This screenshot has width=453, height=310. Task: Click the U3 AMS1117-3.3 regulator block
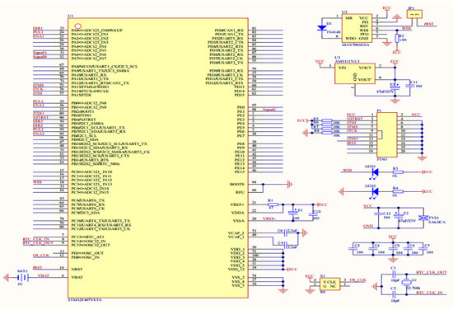[355, 73]
